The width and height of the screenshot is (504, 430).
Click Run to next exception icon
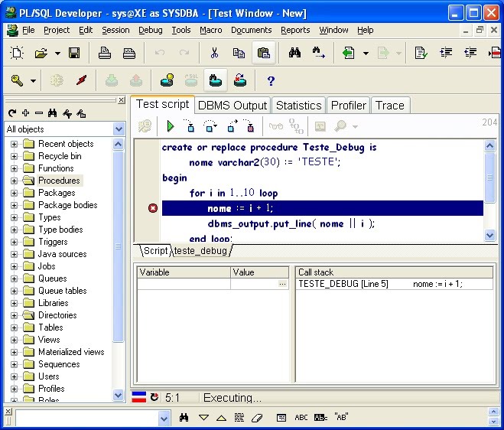[249, 126]
